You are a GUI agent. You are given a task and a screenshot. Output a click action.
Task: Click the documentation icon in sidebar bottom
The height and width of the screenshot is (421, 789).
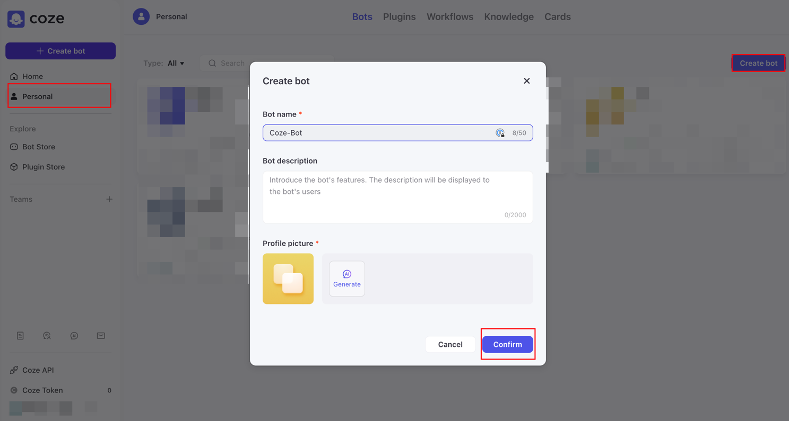tap(20, 336)
